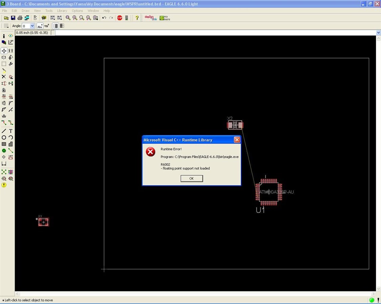Close the Microsoft Visual C++ Runtime Library dialog
Image resolution: width=381 pixels, height=304 pixels.
(237, 140)
